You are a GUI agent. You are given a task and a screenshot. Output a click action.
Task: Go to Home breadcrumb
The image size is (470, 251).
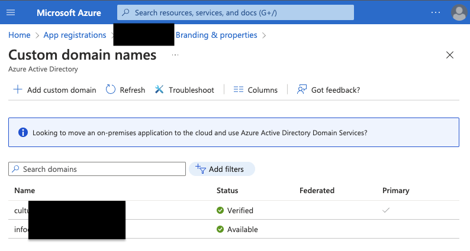19,35
